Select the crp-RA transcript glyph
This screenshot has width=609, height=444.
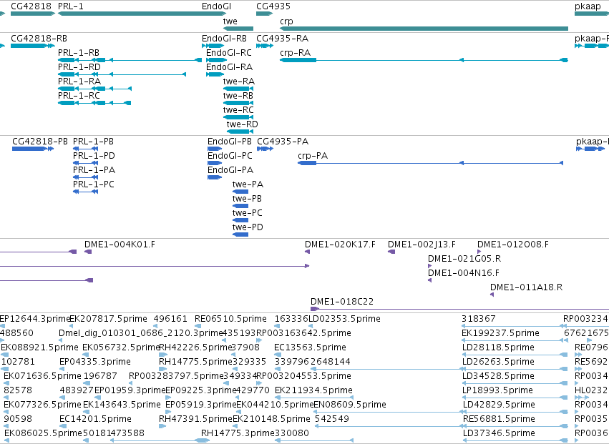424,60
